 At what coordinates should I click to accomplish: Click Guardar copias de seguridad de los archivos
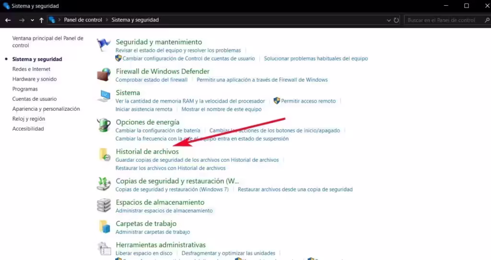click(x=197, y=160)
